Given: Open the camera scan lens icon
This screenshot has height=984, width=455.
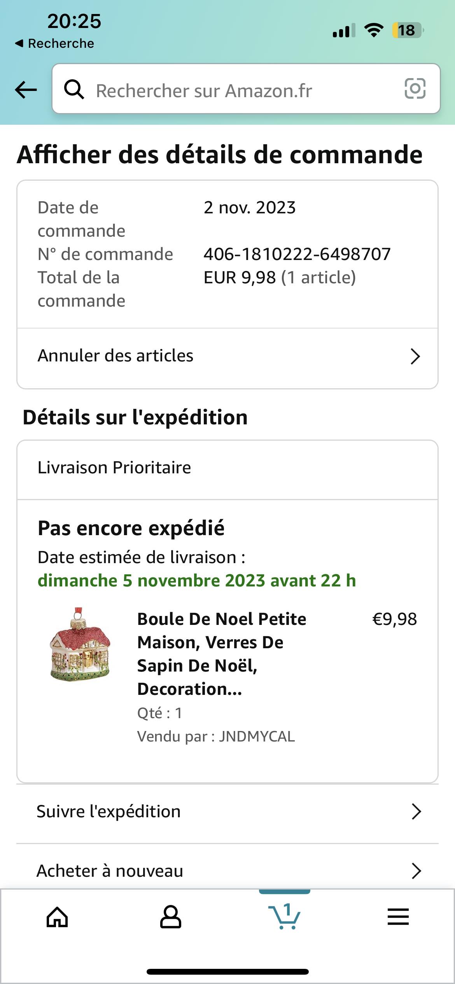Looking at the screenshot, I should (415, 89).
